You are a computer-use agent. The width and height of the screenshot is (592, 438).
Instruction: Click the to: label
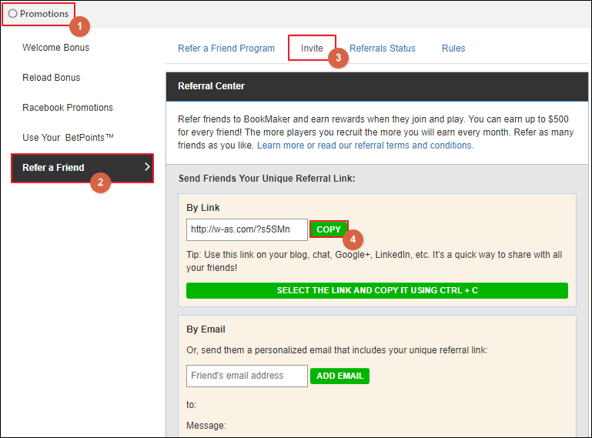pyautogui.click(x=191, y=405)
